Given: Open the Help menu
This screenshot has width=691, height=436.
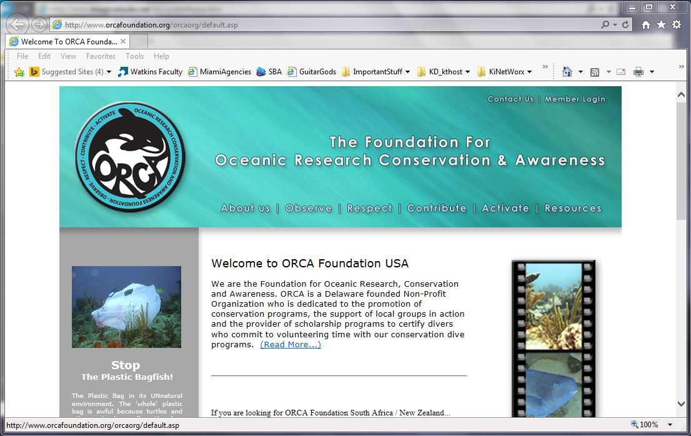Looking at the screenshot, I should click(x=161, y=56).
